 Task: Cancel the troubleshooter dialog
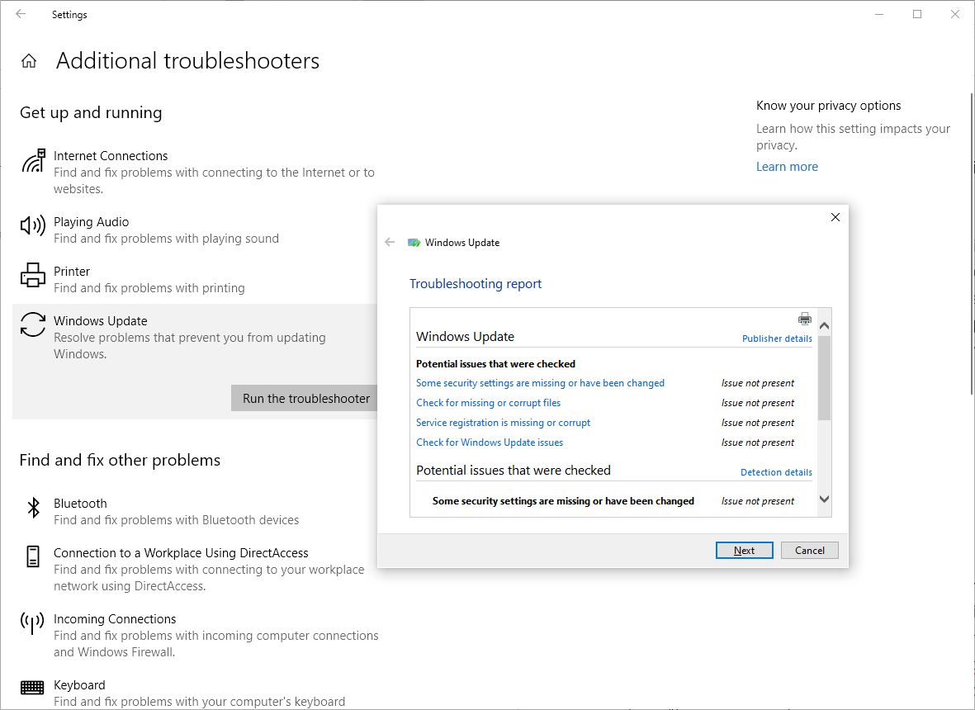[x=810, y=550]
